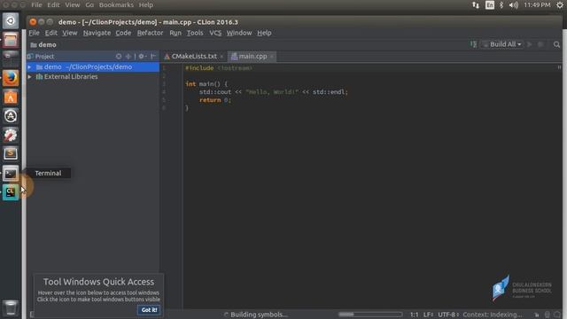Expand the External Libraries node
This screenshot has width=567, height=319.
point(29,77)
